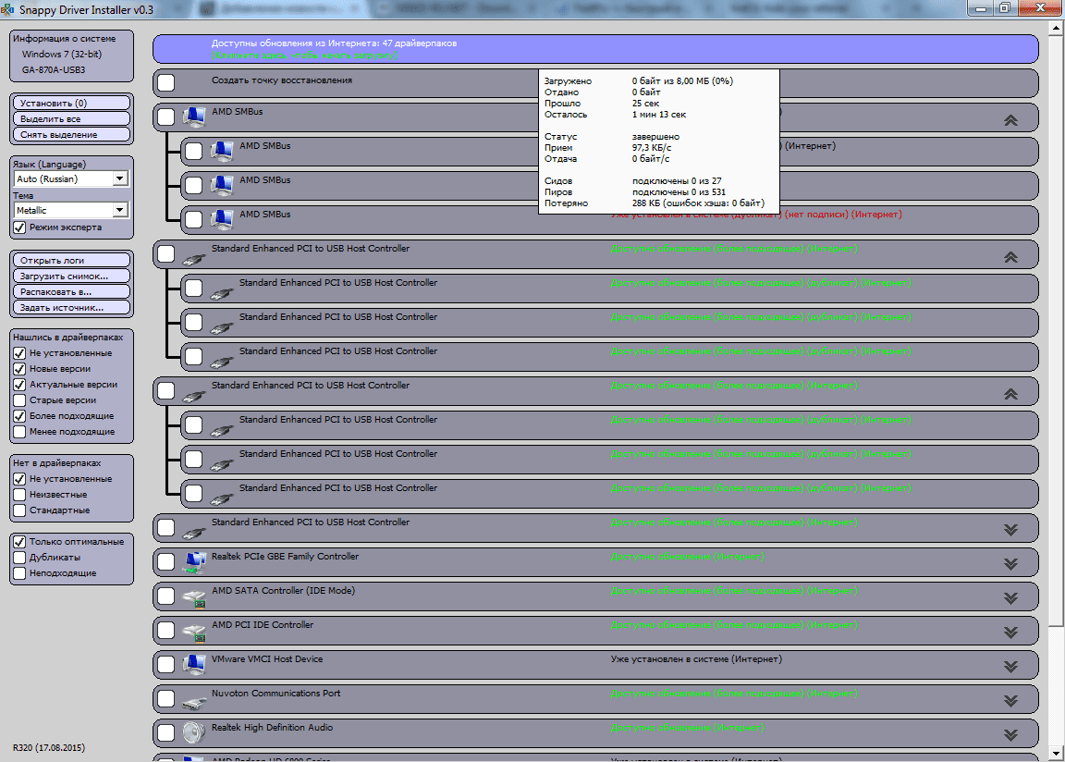
Task: Tick the 'Создать точку восстановления' checkbox
Action: 165,83
